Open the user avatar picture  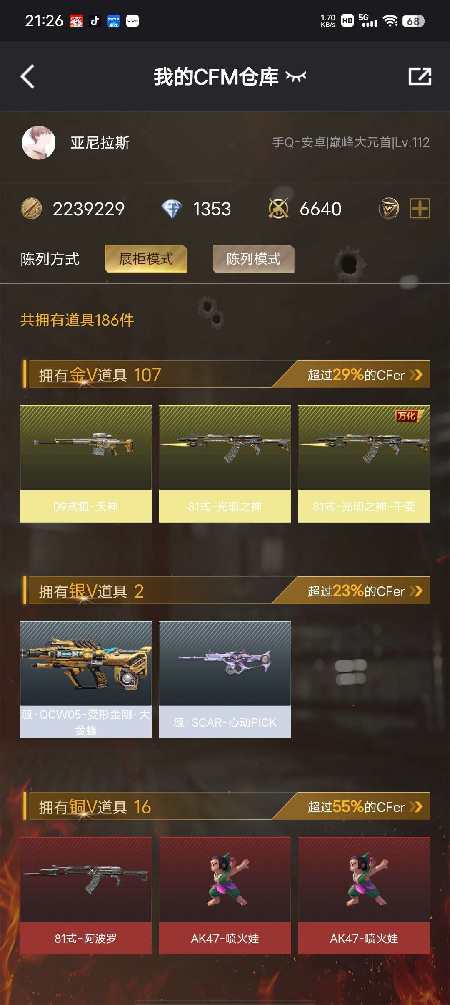(38, 143)
